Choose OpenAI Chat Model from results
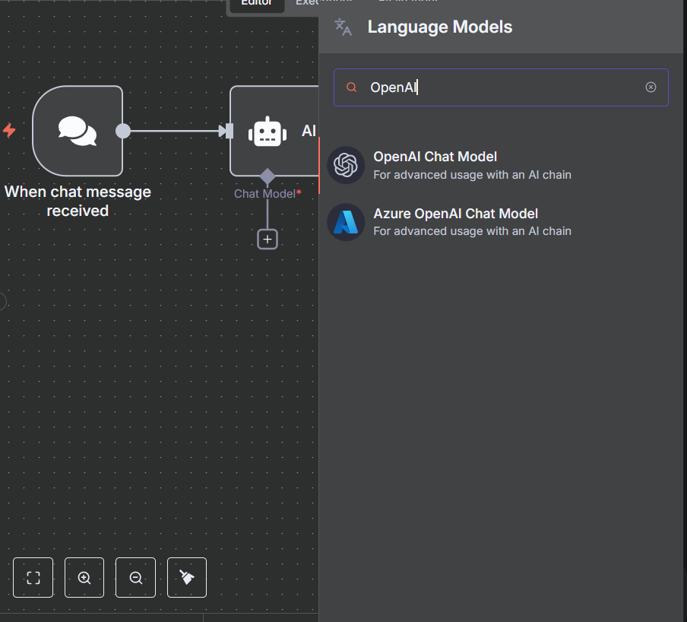This screenshot has height=622, width=687. click(501, 165)
